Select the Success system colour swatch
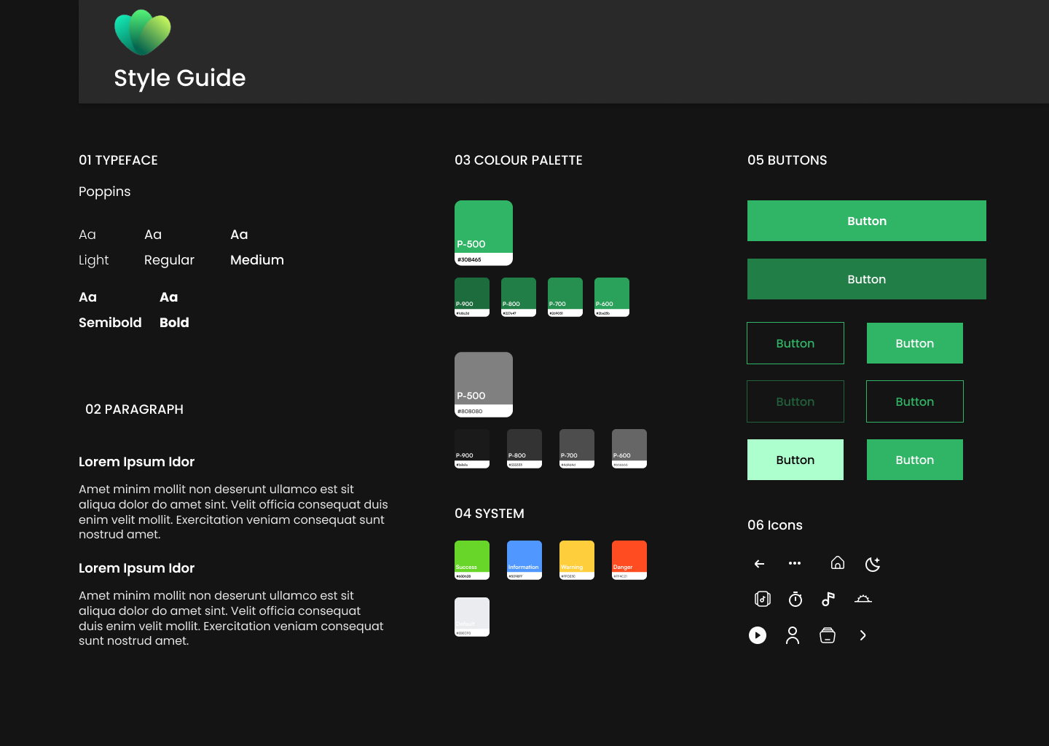Screen dimensions: 1049x746 (x=472, y=560)
